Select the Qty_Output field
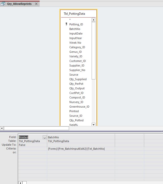 [x=77, y=89]
